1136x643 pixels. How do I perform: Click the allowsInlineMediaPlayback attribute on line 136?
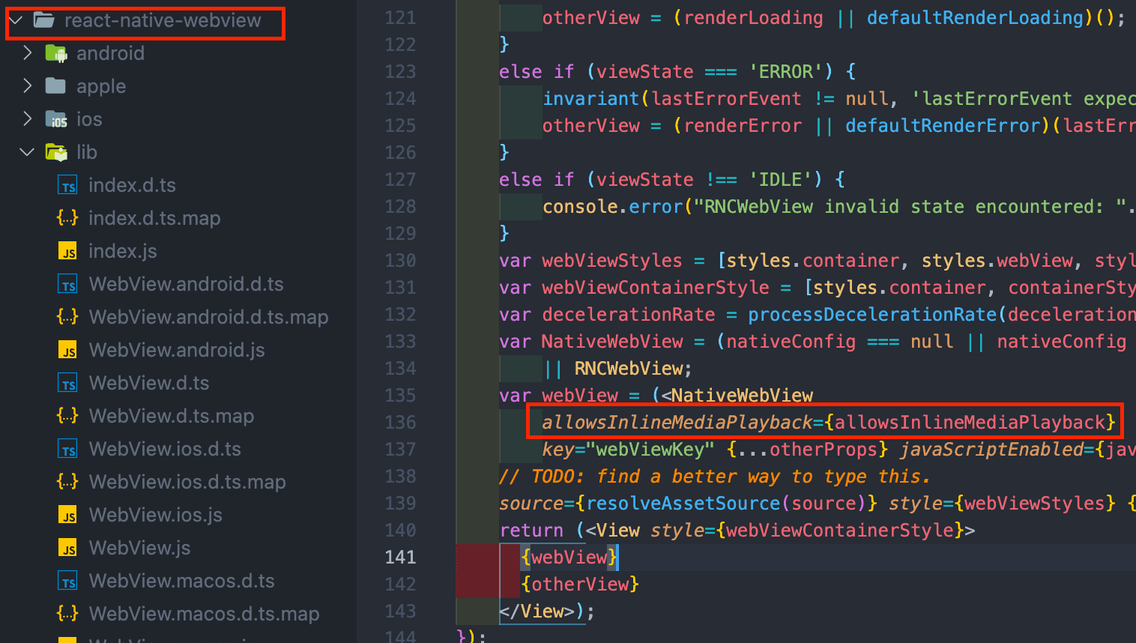point(677,423)
